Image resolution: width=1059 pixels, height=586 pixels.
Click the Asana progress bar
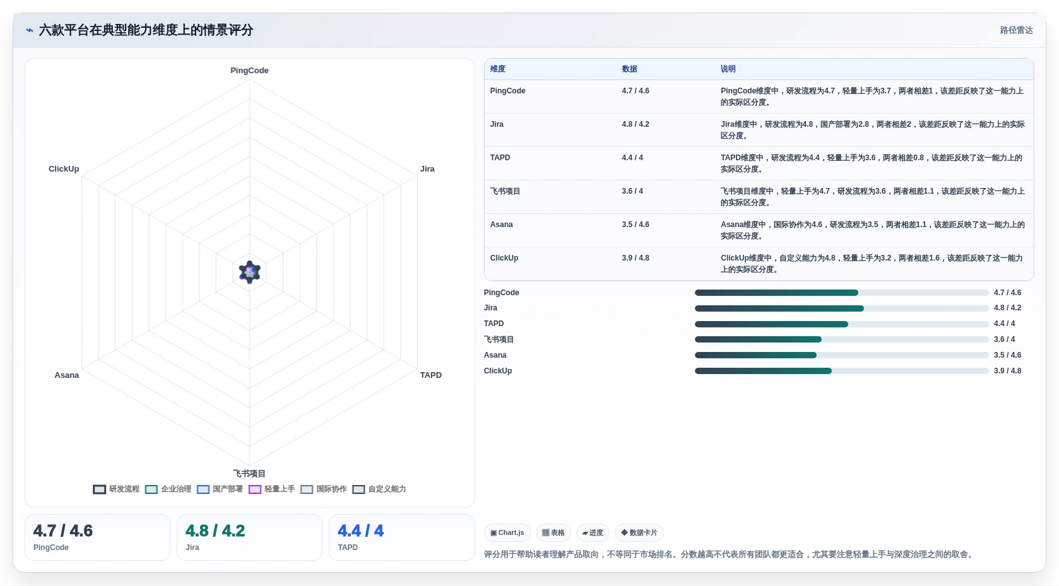pyautogui.click(x=841, y=355)
